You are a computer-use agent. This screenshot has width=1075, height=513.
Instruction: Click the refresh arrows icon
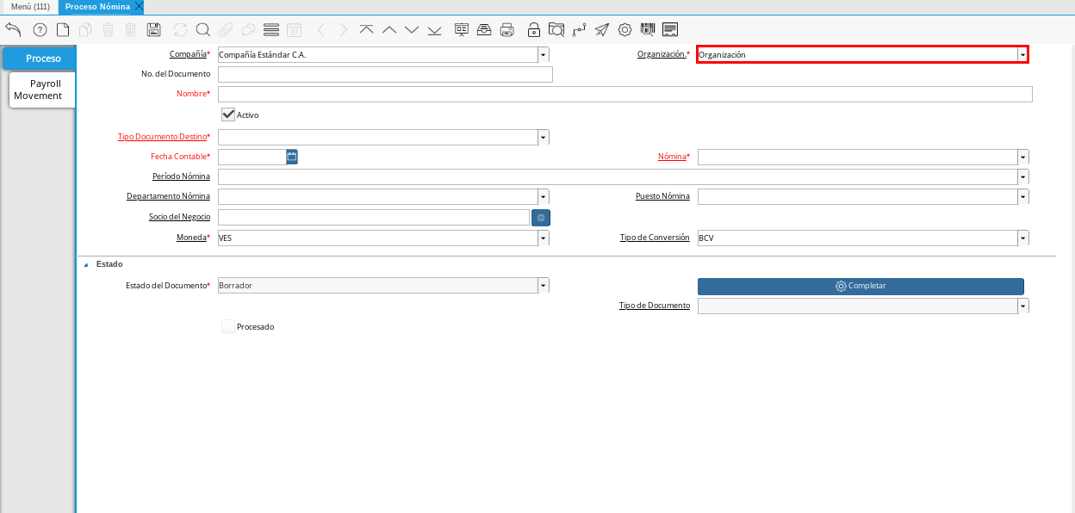tap(180, 30)
